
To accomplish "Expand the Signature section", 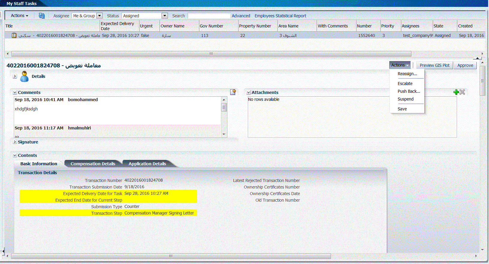I will click(15, 142).
